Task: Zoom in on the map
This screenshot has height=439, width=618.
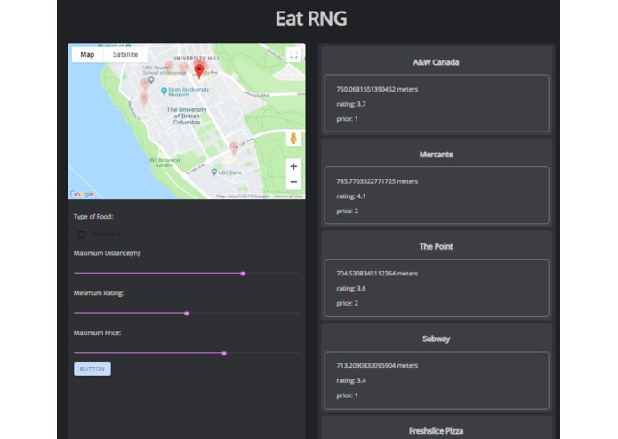Action: 293,166
